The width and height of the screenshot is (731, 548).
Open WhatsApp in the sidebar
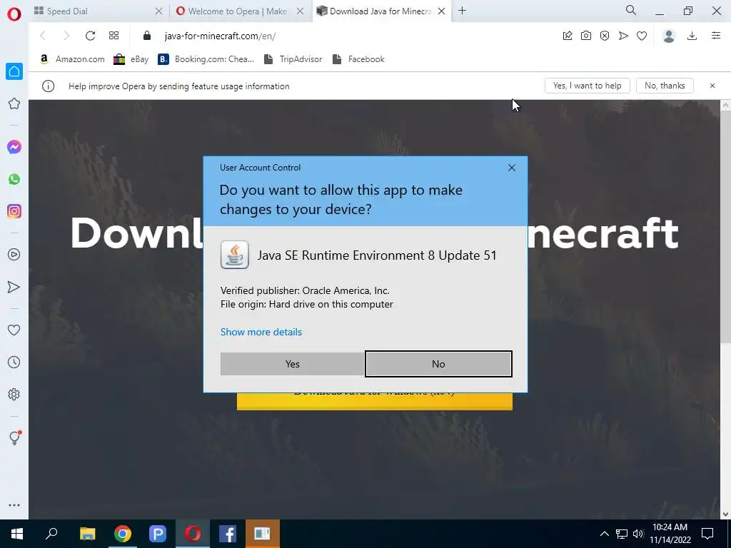click(14, 179)
